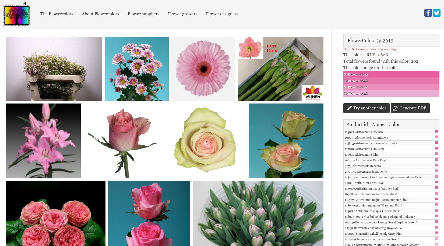The width and height of the screenshot is (444, 246).
Task: Click the PDF document icon on Generate PDF
Action: tap(395, 108)
